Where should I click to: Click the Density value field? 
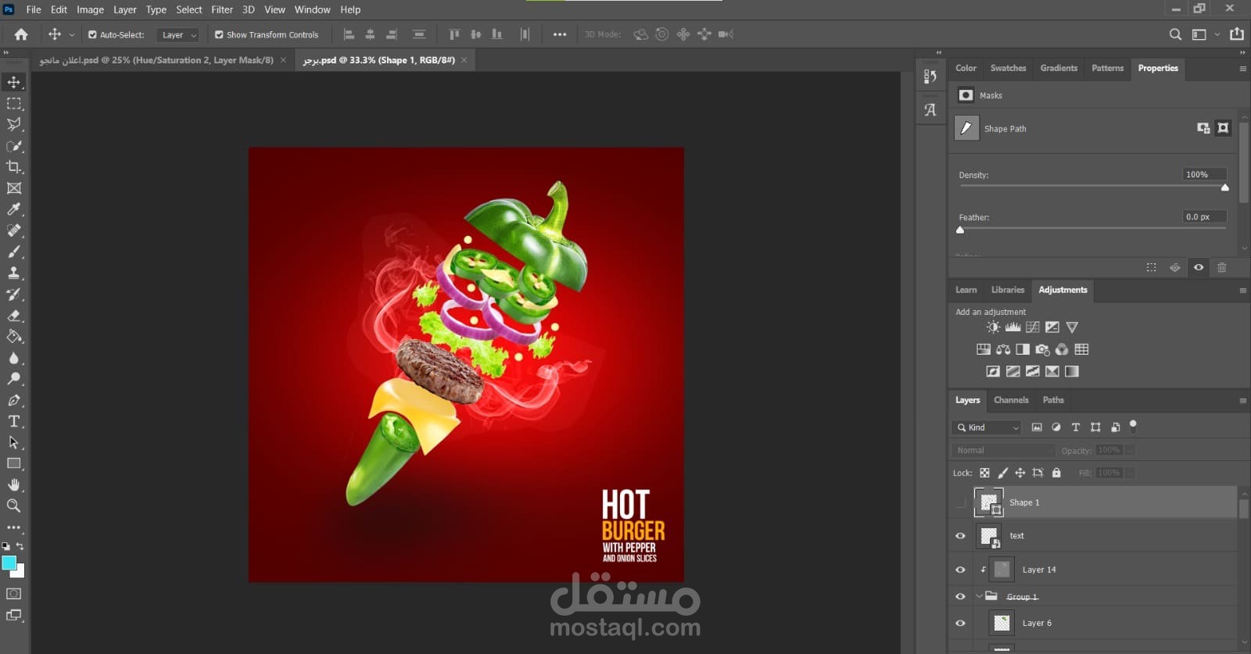coord(1204,174)
